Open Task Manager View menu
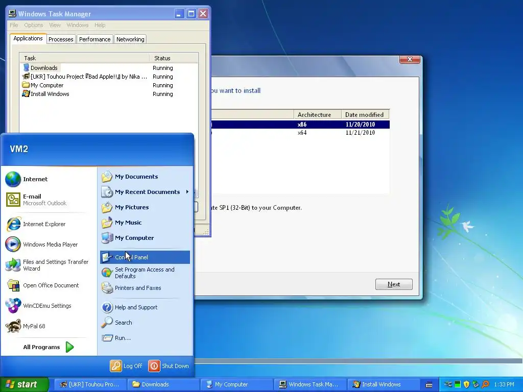Screen dimensions: 523x392 pyautogui.click(x=55, y=25)
